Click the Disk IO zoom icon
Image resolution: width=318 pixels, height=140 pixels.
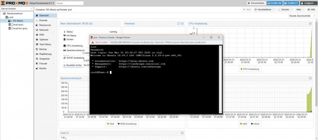tap(182, 133)
